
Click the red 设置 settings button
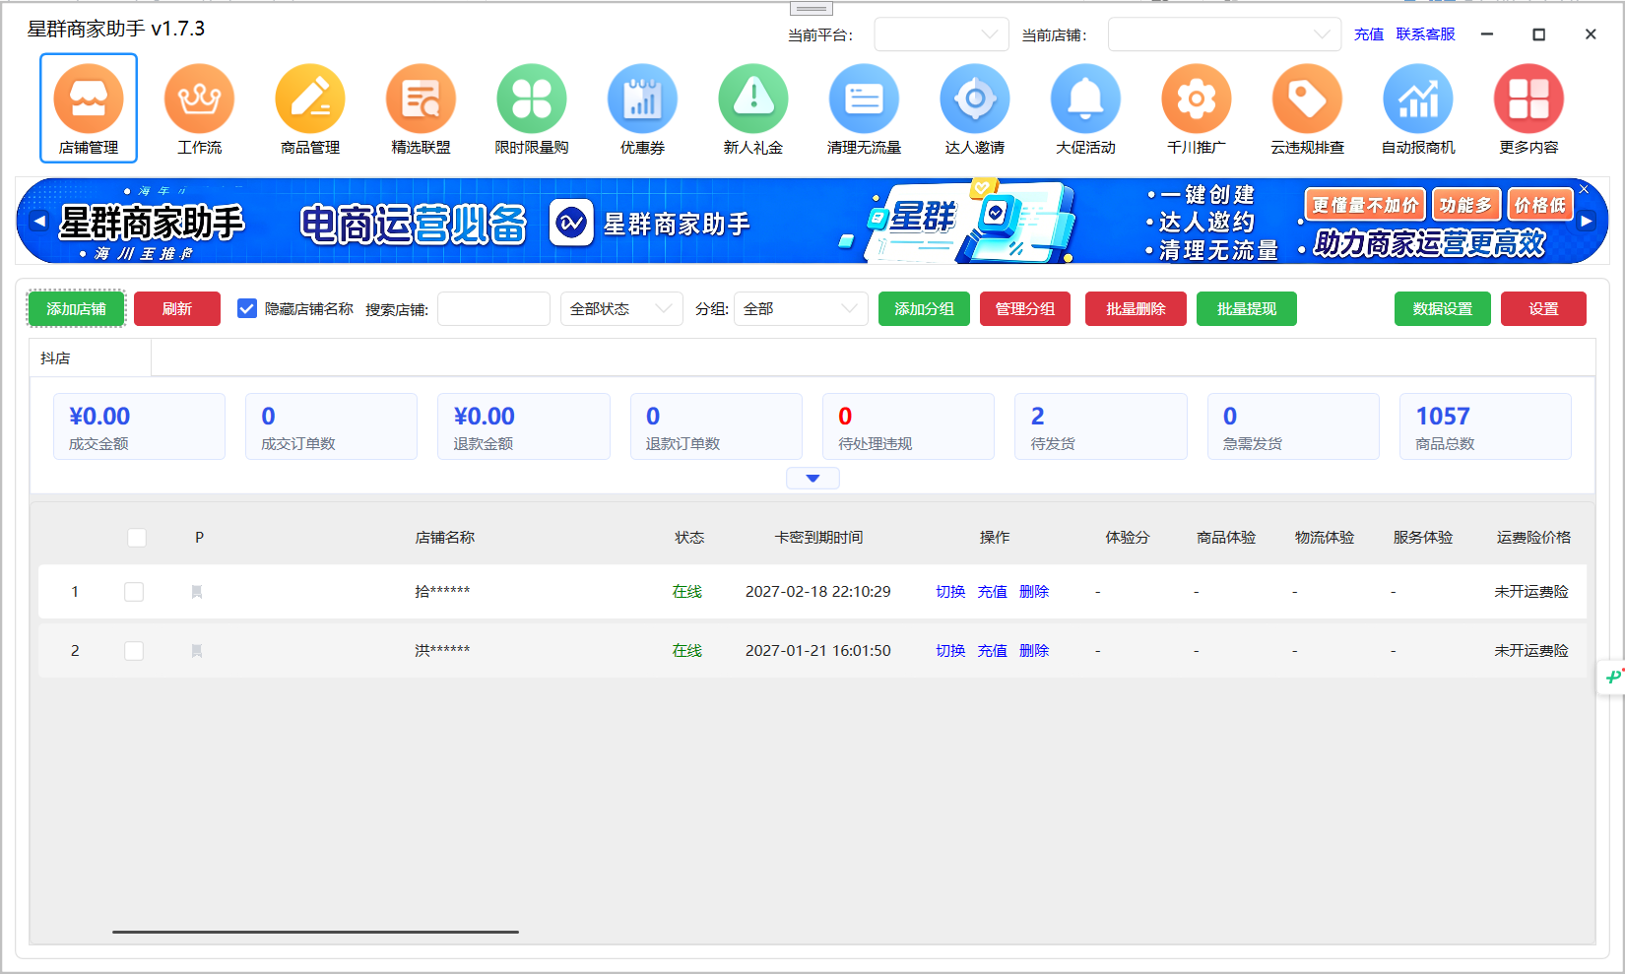[x=1543, y=309]
